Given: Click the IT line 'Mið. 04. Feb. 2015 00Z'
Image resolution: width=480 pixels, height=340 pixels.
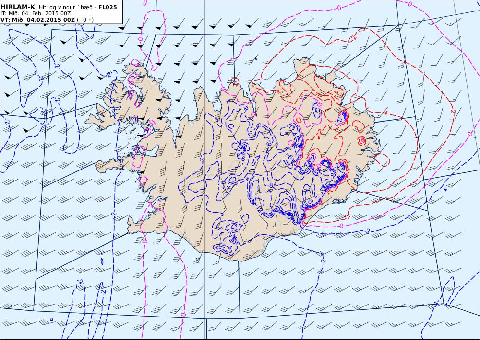Looking at the screenshot, I should [39, 13].
